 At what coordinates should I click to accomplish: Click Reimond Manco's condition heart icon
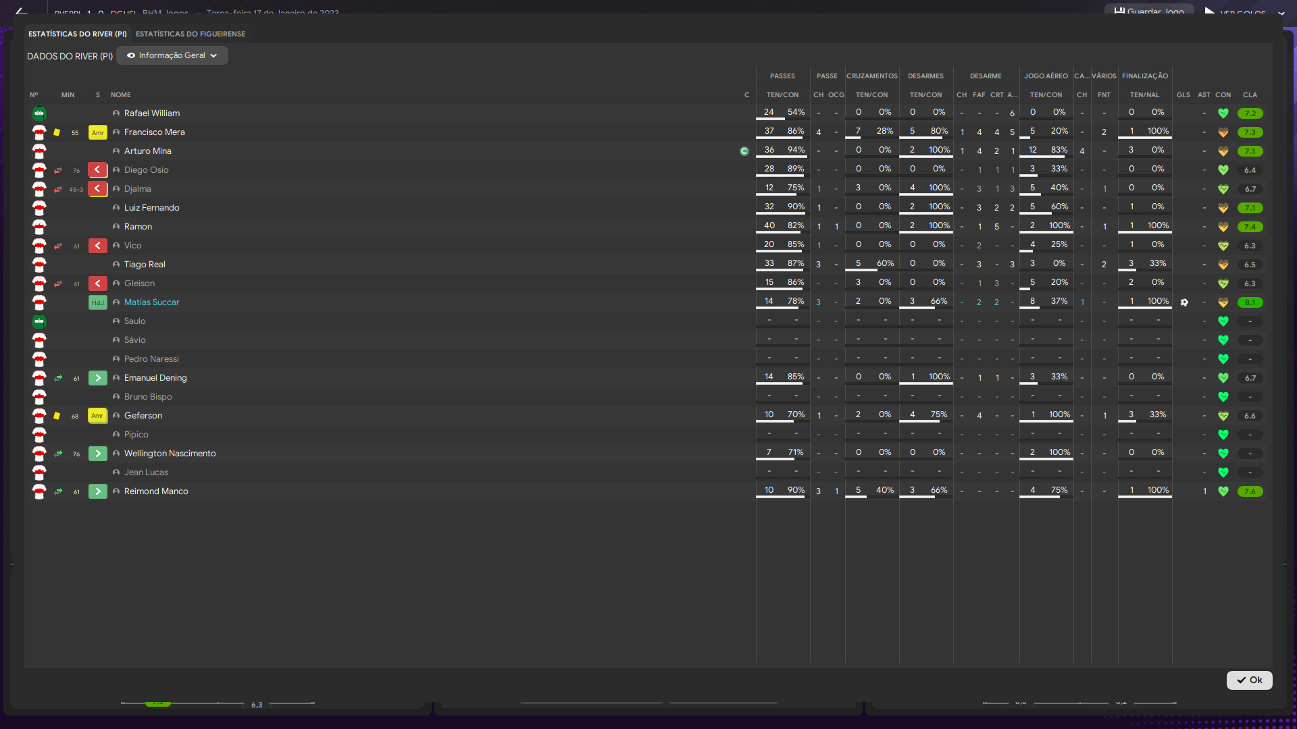click(1223, 491)
